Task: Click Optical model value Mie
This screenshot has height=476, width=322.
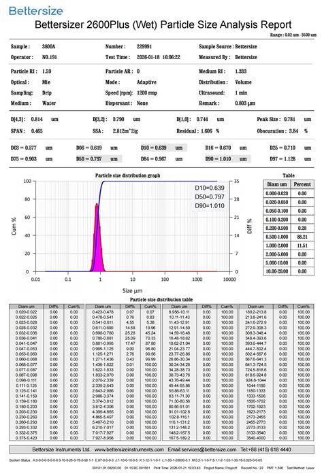Action: click(x=46, y=82)
